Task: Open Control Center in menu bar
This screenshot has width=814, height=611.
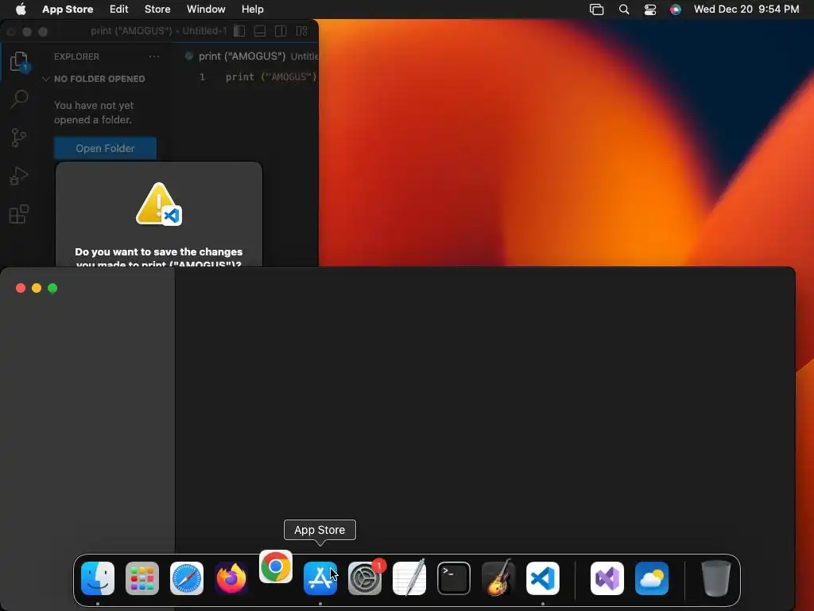Action: coord(650,10)
